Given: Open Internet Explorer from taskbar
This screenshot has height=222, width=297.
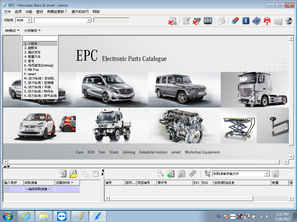Looking at the screenshot, I should click(26, 216).
